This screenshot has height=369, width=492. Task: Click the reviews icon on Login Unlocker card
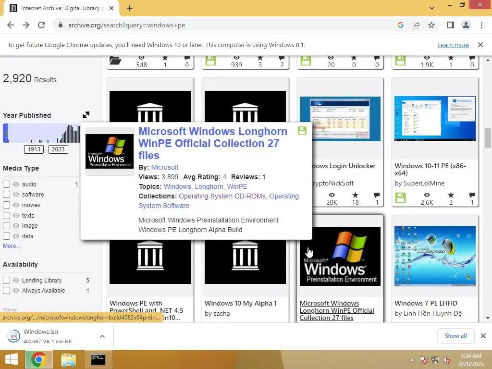(377, 195)
